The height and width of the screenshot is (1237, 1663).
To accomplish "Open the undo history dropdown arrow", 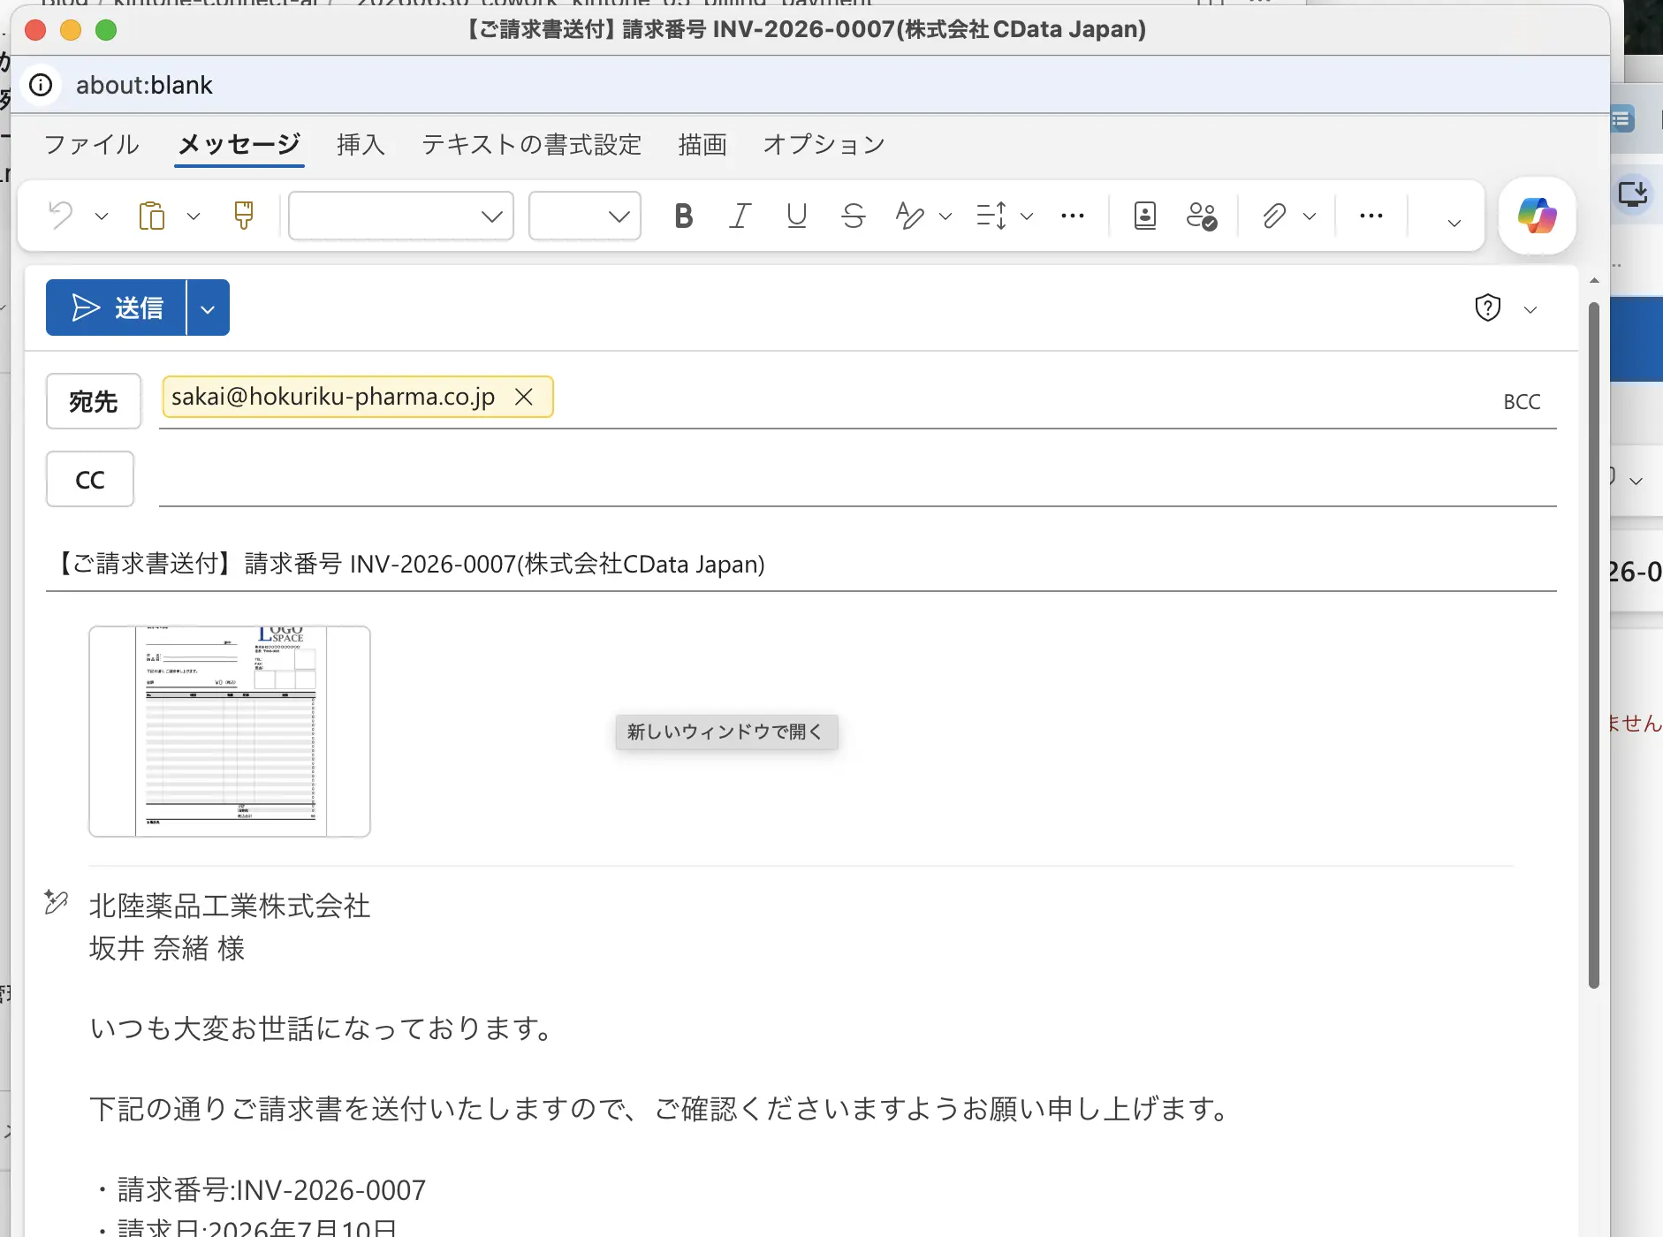I will click(102, 216).
